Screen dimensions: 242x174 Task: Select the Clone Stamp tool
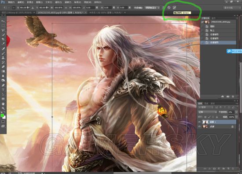(x=3, y=58)
